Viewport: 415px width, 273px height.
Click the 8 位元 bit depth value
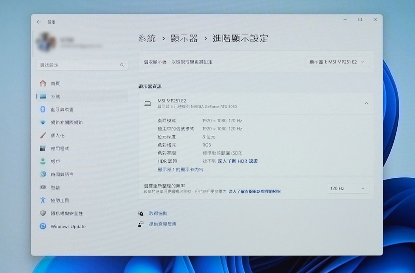tap(209, 137)
